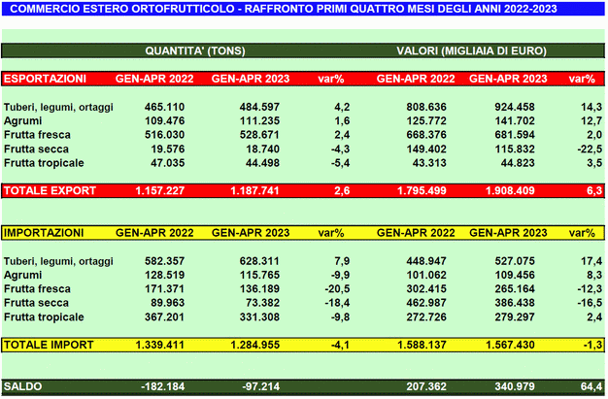The width and height of the screenshot is (608, 399).
Task: Click the TOTALE IMPORT row label
Action: pyautogui.click(x=46, y=345)
